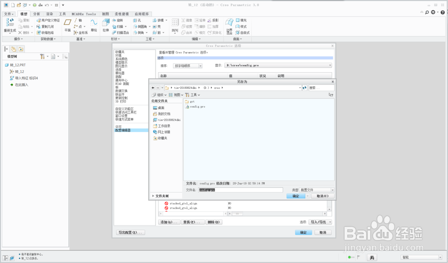Click 查找(F)... button in options dialog

tap(193, 222)
